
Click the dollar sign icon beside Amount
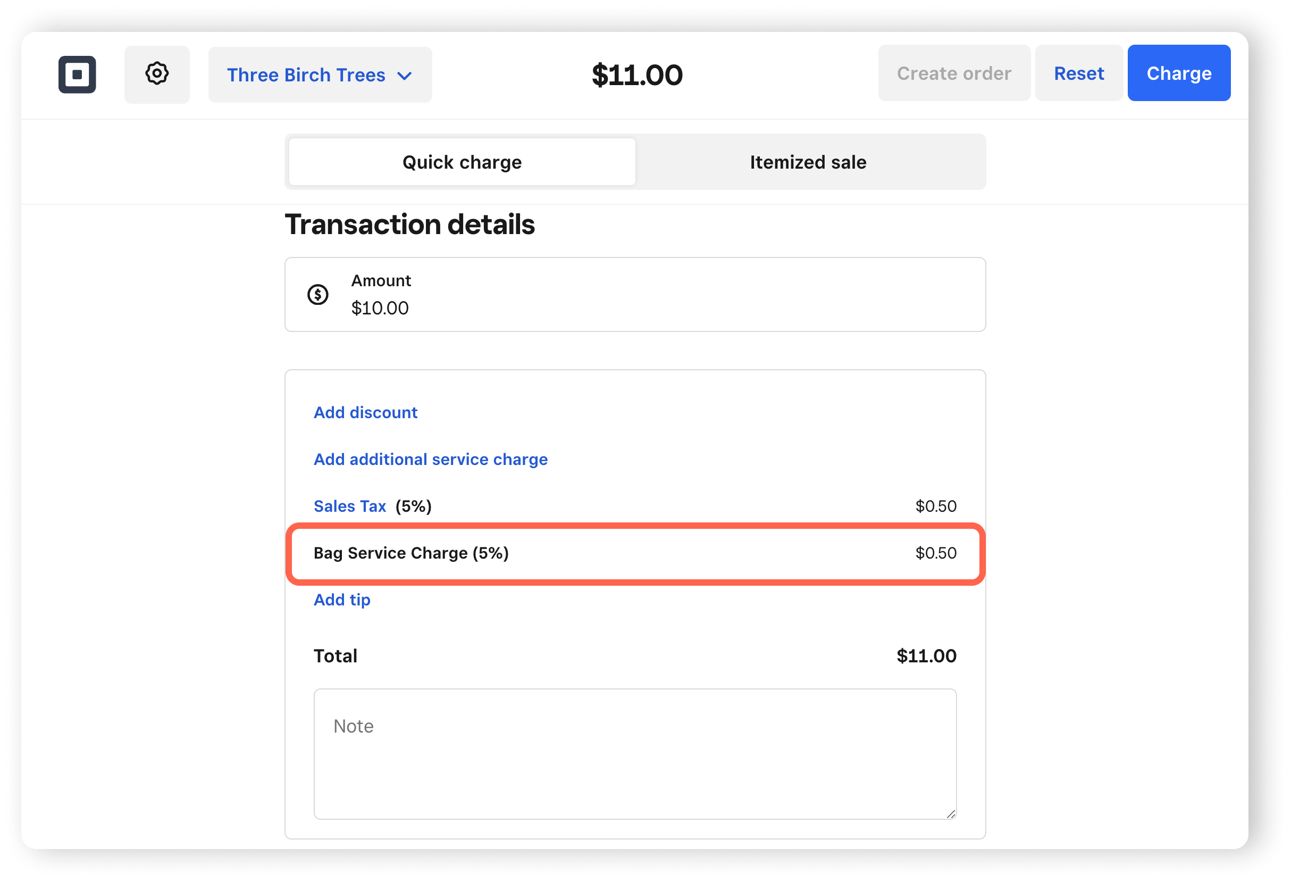tap(318, 294)
